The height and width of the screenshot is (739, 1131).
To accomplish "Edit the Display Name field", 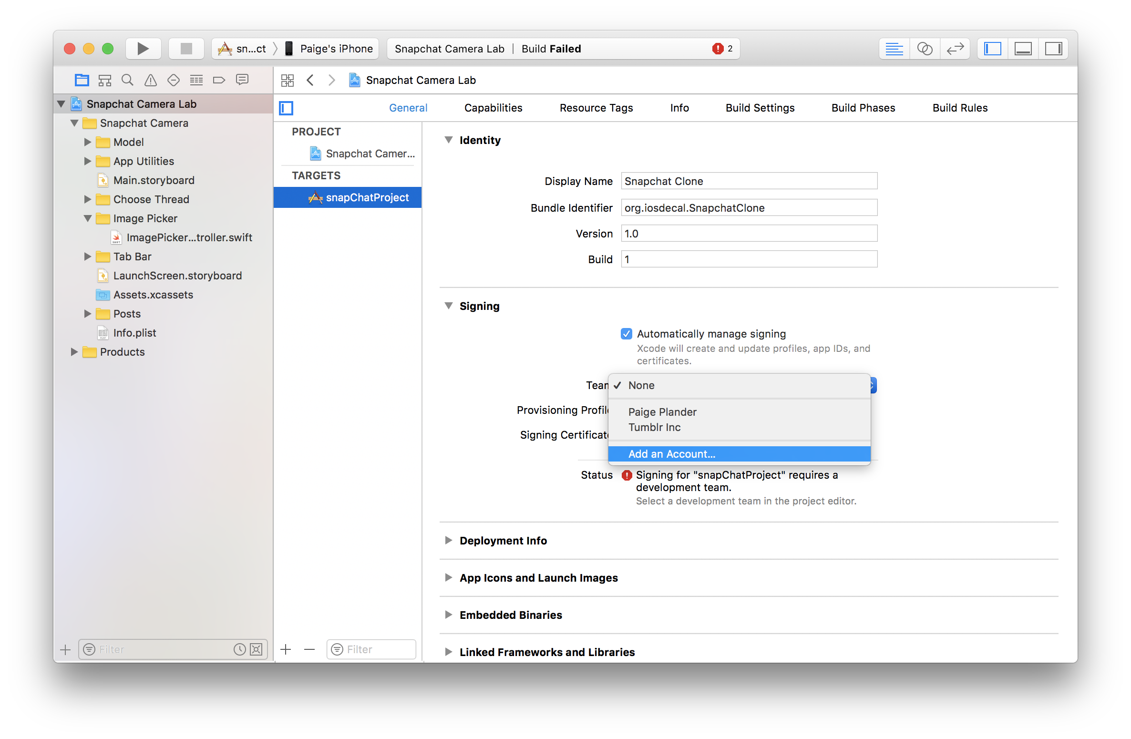I will [749, 181].
